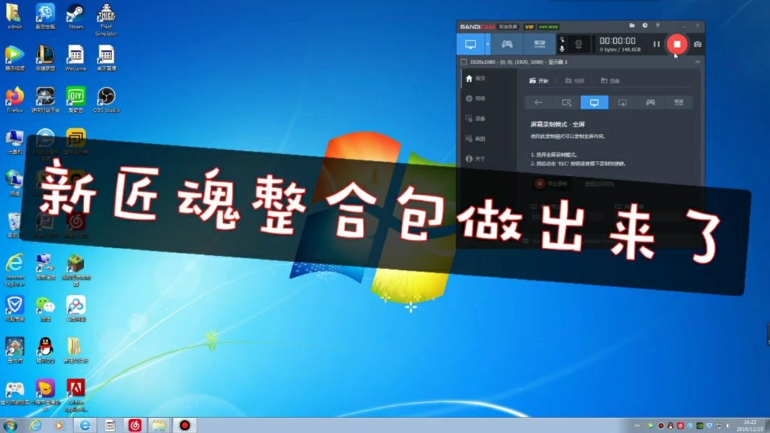Open the screen recording mode dropdown arrow
The height and width of the screenshot is (433, 770).
(489, 44)
